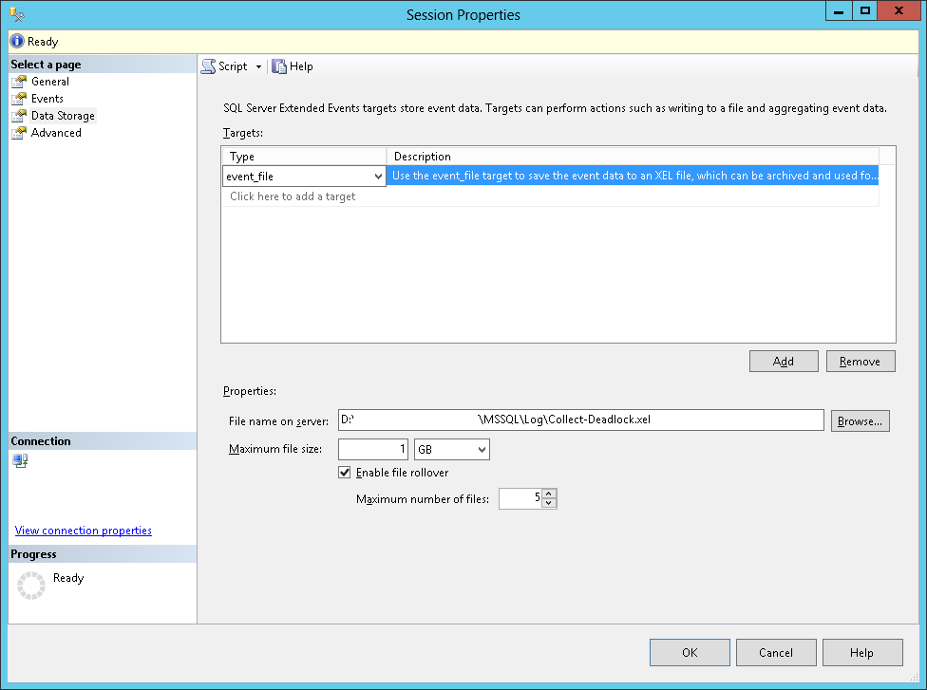Open the Help toolbar icon
The image size is (927, 690).
279,66
